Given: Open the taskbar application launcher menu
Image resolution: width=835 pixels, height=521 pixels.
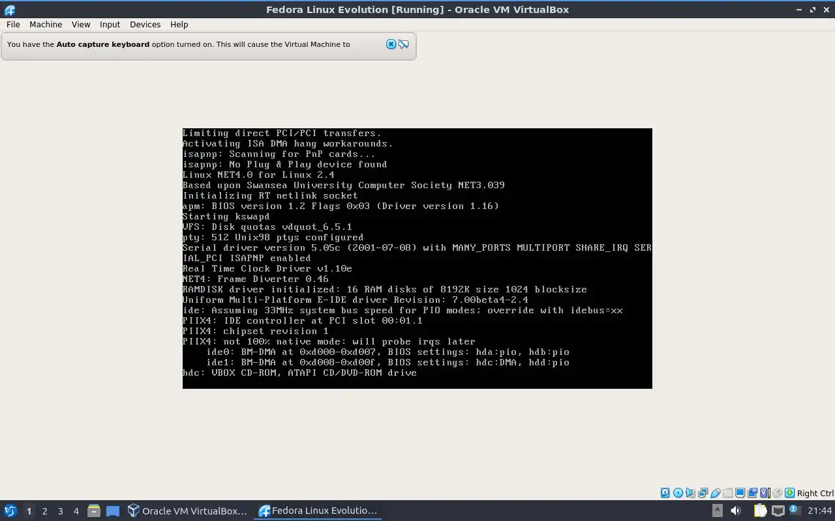Looking at the screenshot, I should (10, 511).
